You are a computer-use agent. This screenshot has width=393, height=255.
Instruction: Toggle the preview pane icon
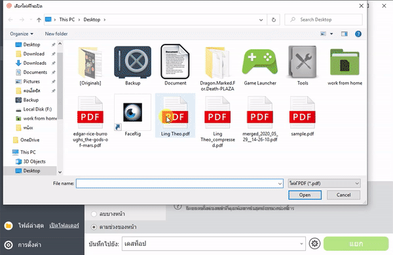coord(345,34)
